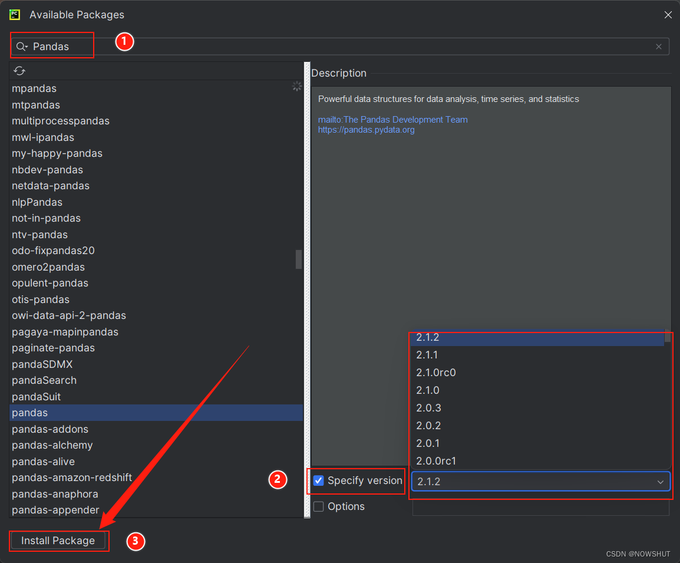Open the Pandas Development Team mailto link
This screenshot has width=680, height=563.
392,120
